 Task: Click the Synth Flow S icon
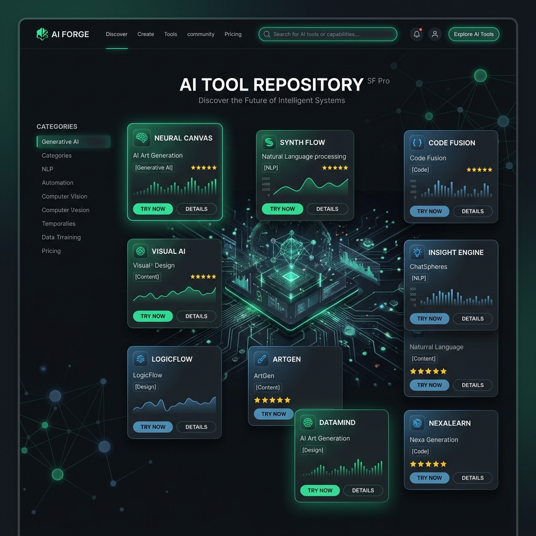coord(269,142)
